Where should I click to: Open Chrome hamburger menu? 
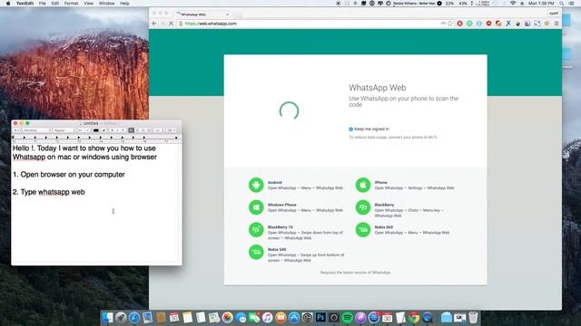pyautogui.click(x=556, y=24)
